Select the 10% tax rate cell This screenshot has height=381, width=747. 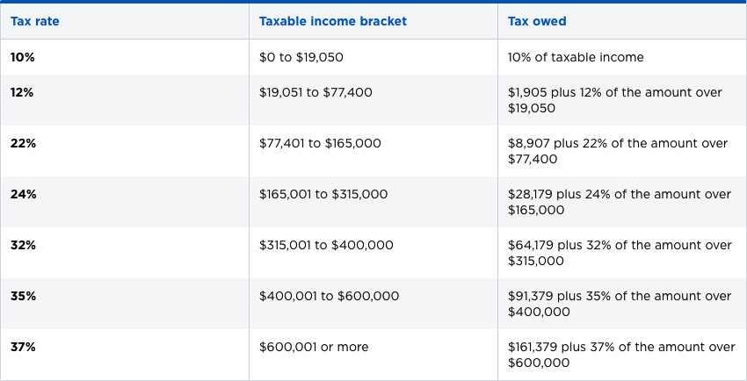(x=22, y=57)
